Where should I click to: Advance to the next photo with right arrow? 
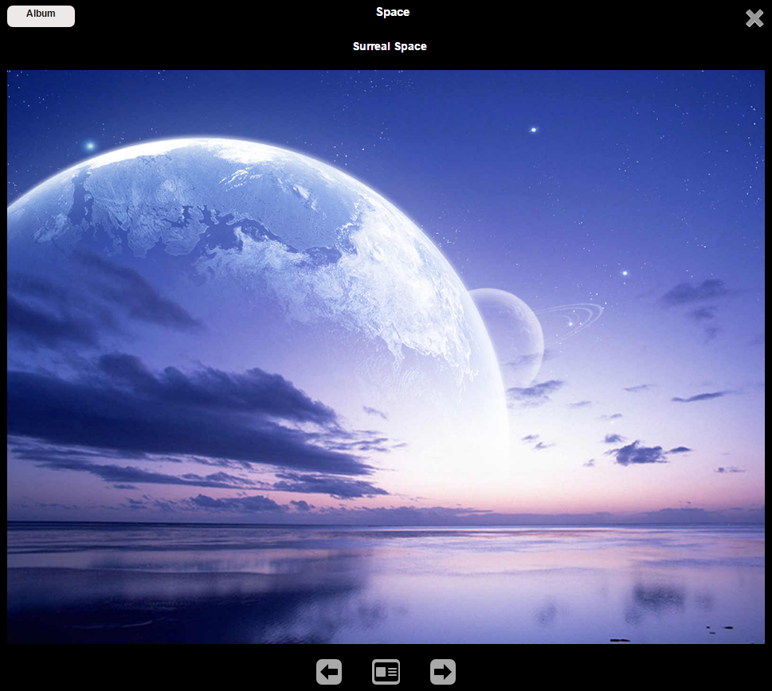click(443, 672)
